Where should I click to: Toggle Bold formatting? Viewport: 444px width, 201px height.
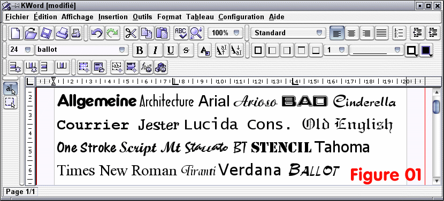[140, 50]
